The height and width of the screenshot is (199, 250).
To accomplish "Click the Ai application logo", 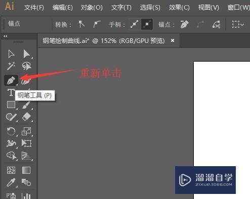I will click(x=10, y=7).
